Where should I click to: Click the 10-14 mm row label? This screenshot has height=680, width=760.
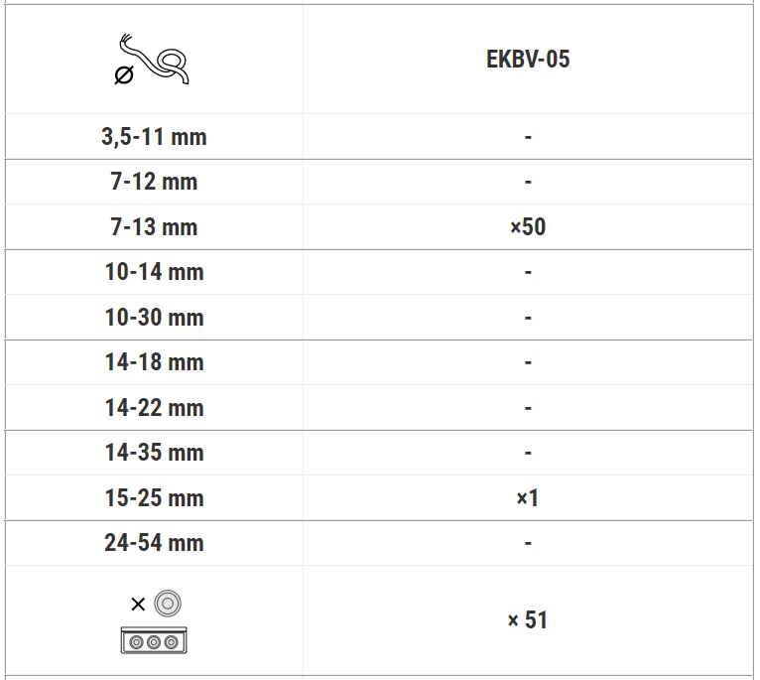[154, 272]
